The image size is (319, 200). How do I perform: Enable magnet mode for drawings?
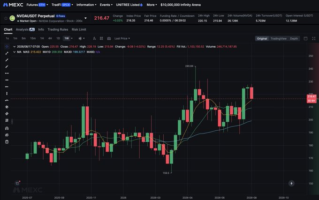[7, 128]
